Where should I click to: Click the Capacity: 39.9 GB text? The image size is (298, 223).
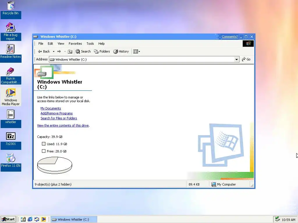(x=49, y=137)
